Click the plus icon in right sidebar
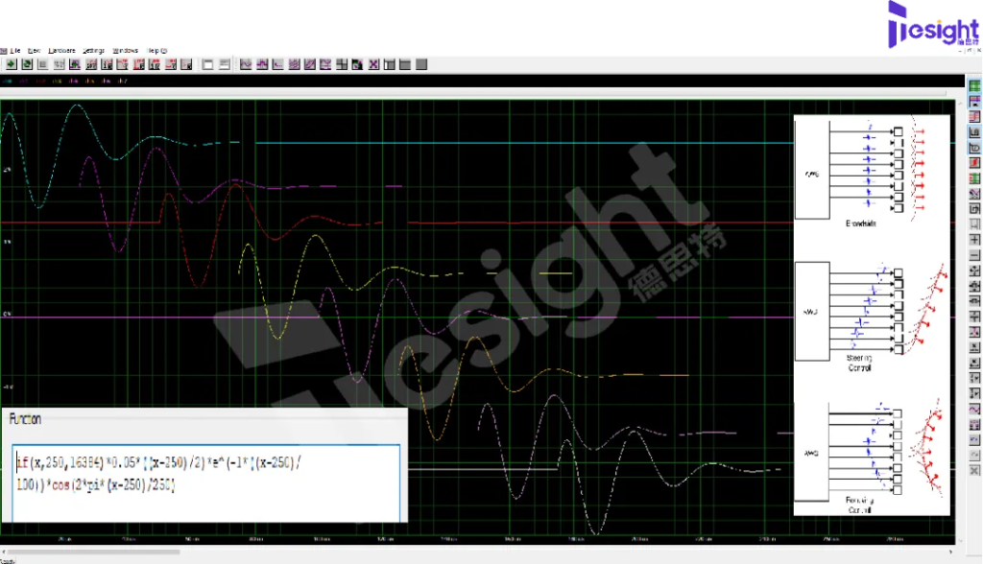 (x=975, y=240)
